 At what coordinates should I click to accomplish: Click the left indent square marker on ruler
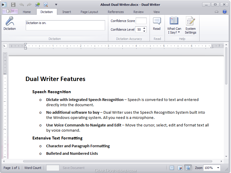25,48
